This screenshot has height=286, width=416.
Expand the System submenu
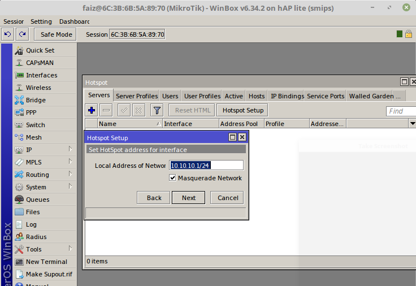pyautogui.click(x=70, y=187)
